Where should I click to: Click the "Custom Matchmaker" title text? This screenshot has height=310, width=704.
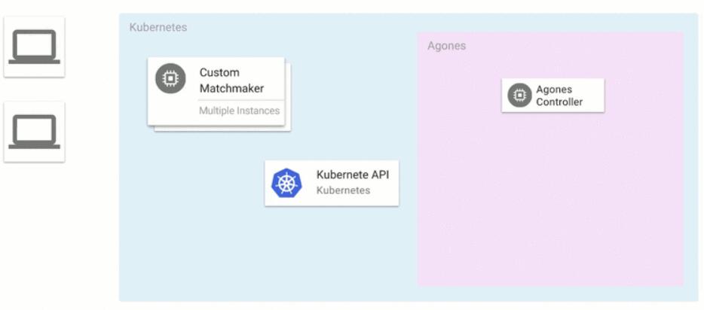coord(231,81)
